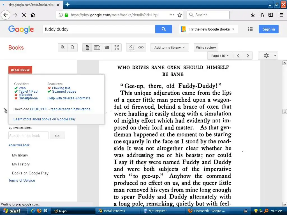This screenshot has width=287, height=215.
Task: Open the About this book link
Action: 19,145
